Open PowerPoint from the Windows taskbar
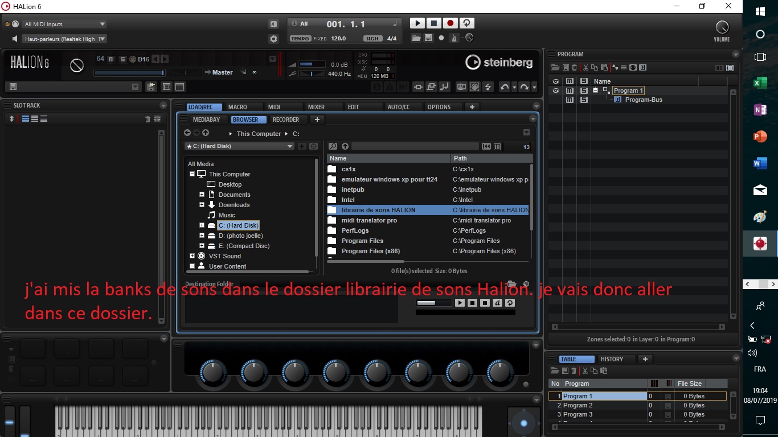This screenshot has width=778, height=437. [x=760, y=137]
